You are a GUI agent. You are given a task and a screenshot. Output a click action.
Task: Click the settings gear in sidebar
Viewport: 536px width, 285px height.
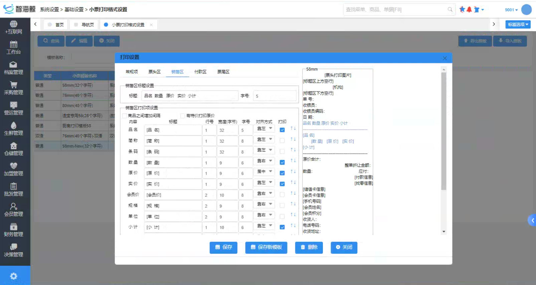tap(14, 276)
